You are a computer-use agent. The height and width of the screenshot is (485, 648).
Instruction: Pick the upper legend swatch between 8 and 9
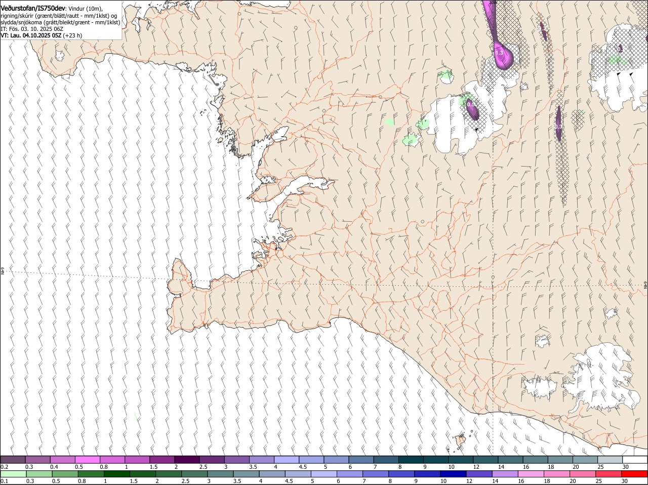point(411,460)
